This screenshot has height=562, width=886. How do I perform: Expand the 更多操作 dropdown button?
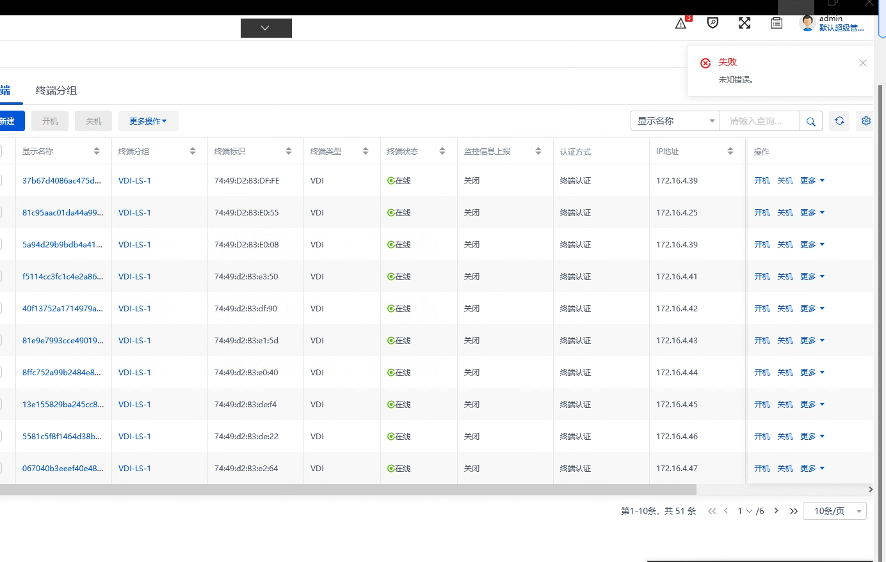point(149,121)
